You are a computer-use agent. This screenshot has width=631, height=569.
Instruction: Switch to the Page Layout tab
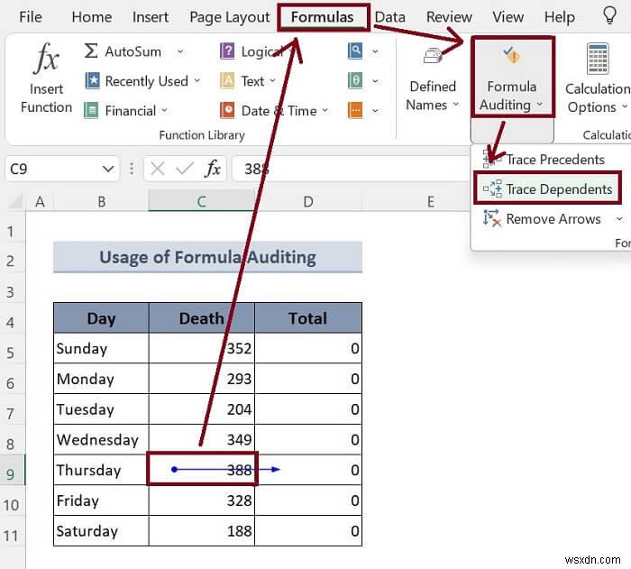click(x=229, y=17)
